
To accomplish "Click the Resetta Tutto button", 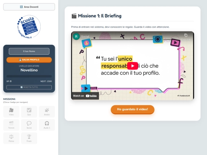I will (x=29, y=87).
